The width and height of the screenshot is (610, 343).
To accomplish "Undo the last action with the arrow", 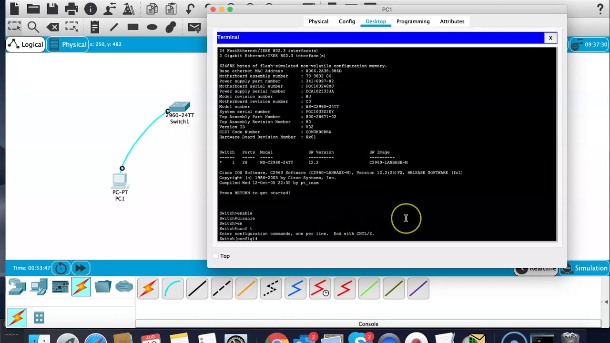I will (x=190, y=9).
